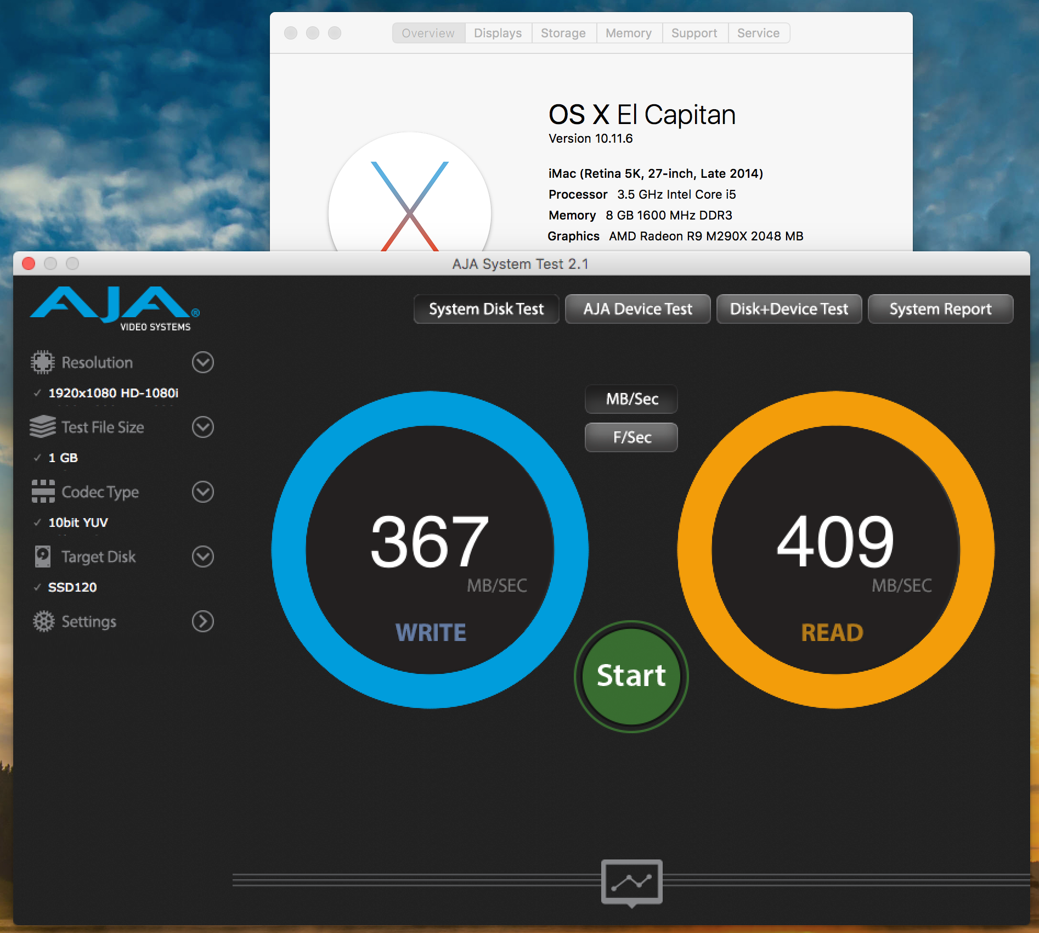Click the Processor 3.5 GHz Intel Core i5 line

[x=642, y=194]
